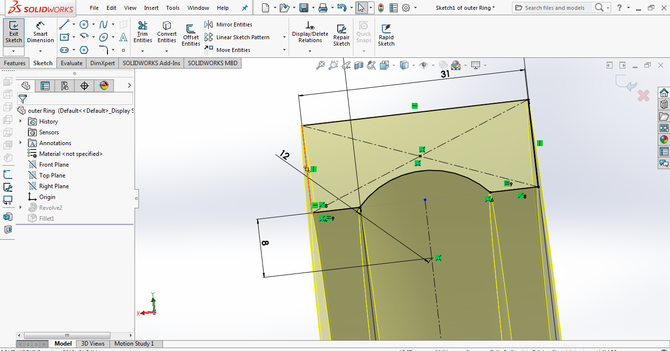This screenshot has height=351, width=670.
Task: Click Zoom to Fit in view toolbar
Action: [x=321, y=65]
